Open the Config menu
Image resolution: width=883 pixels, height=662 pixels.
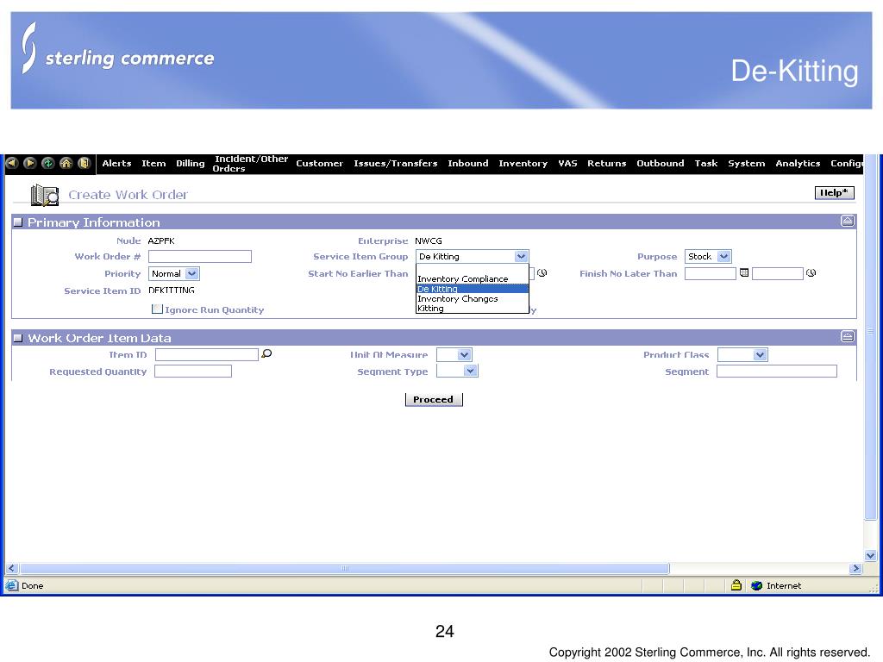coord(847,163)
